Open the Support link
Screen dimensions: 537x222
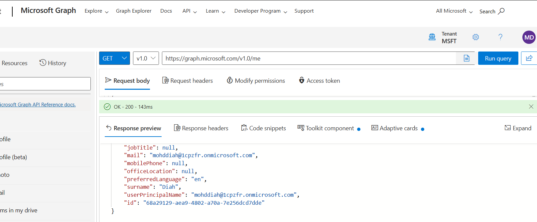304,11
